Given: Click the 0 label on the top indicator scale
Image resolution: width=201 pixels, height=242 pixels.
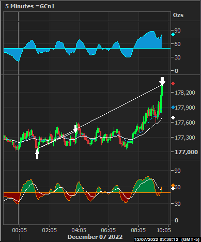Looking at the screenshot, I should [176, 71].
